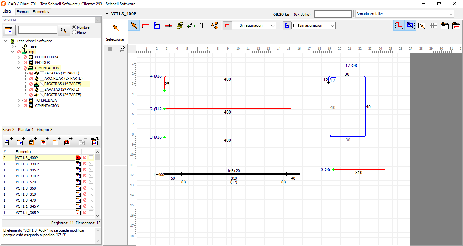Screen dimensions: 463x246
Task: Expand the Fase tree node
Action: [x=13, y=46]
